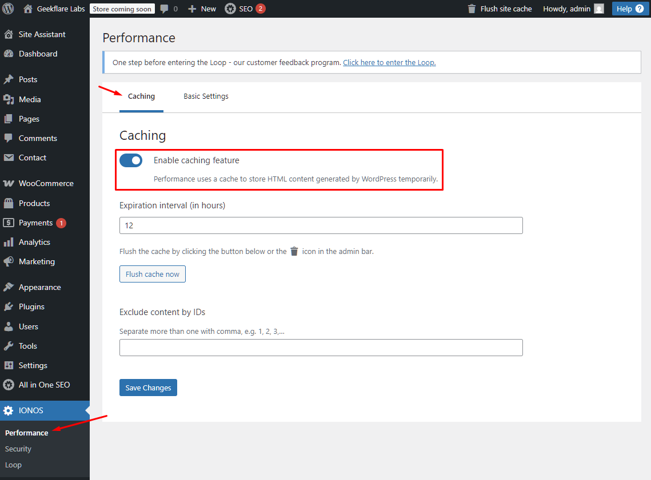Open the Geekflare Labs site via home icon

pyautogui.click(x=28, y=9)
